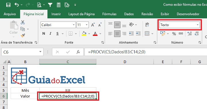Click the Increase Decimal icon

point(189,34)
